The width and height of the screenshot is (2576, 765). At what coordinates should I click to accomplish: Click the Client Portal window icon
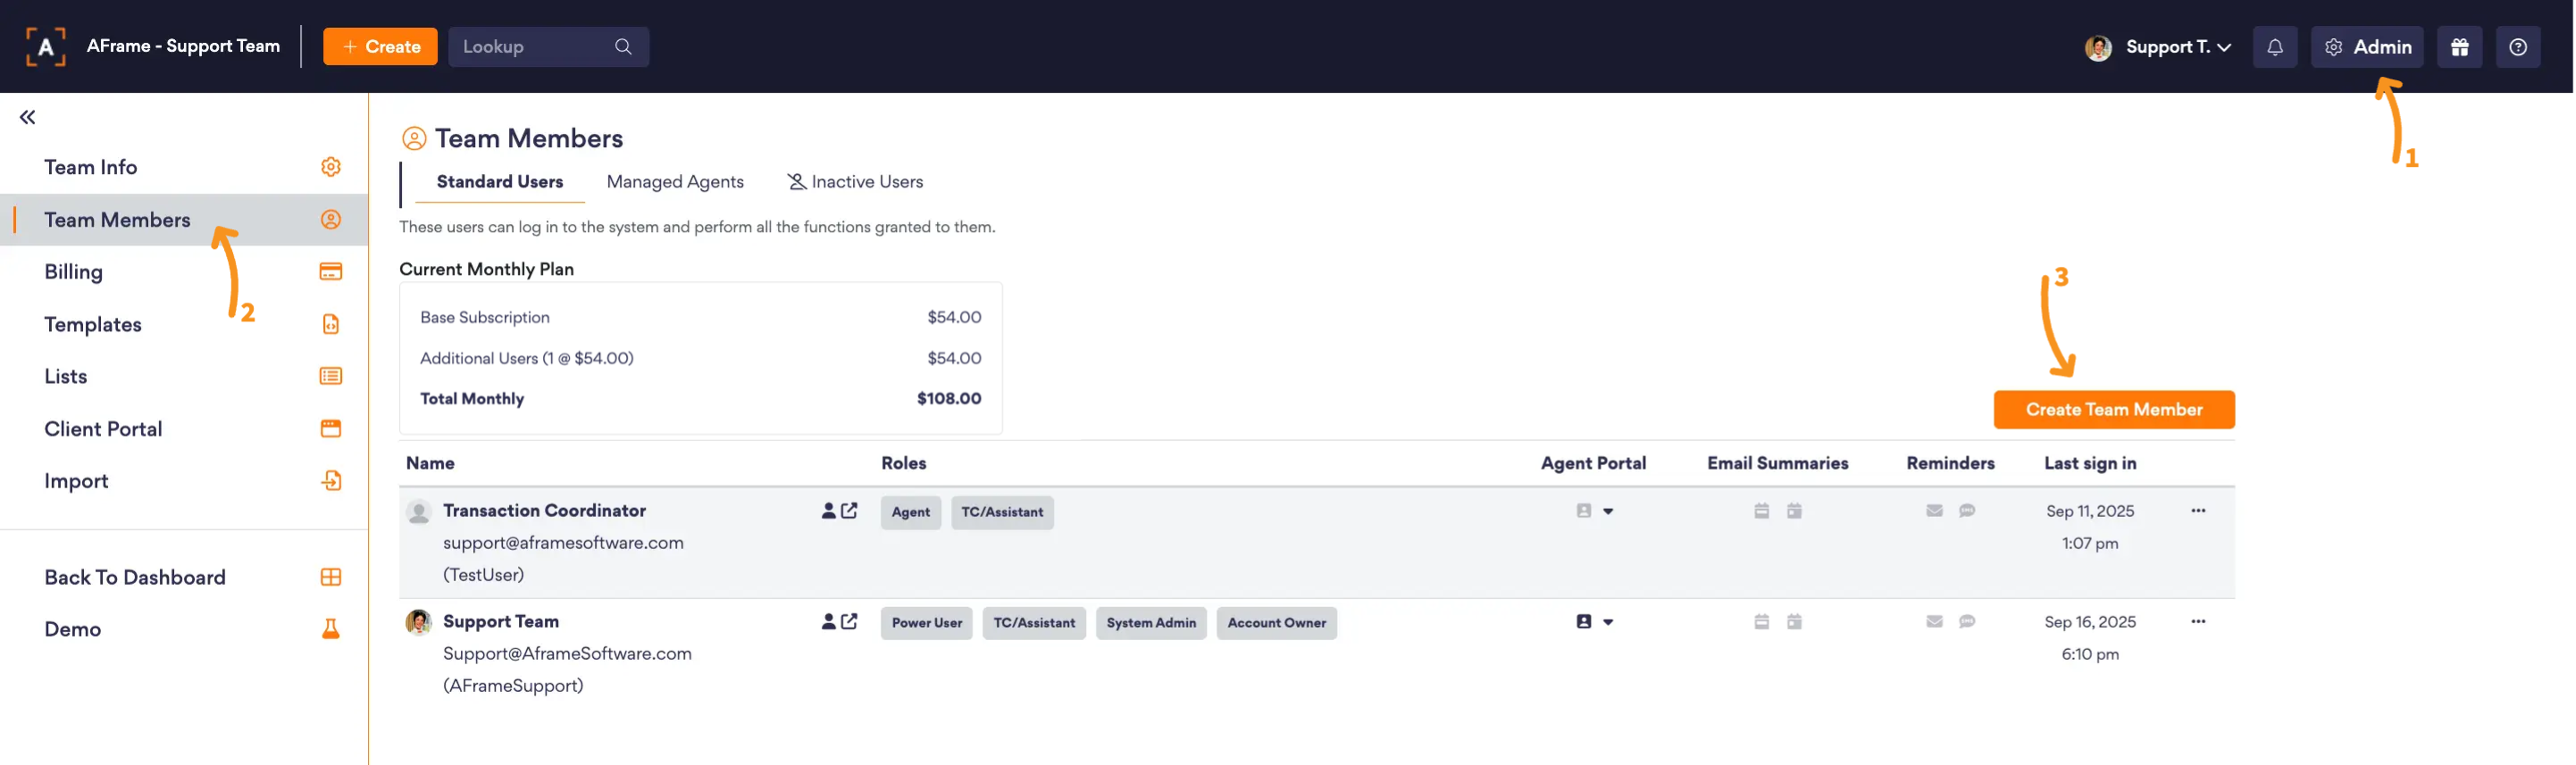point(330,429)
